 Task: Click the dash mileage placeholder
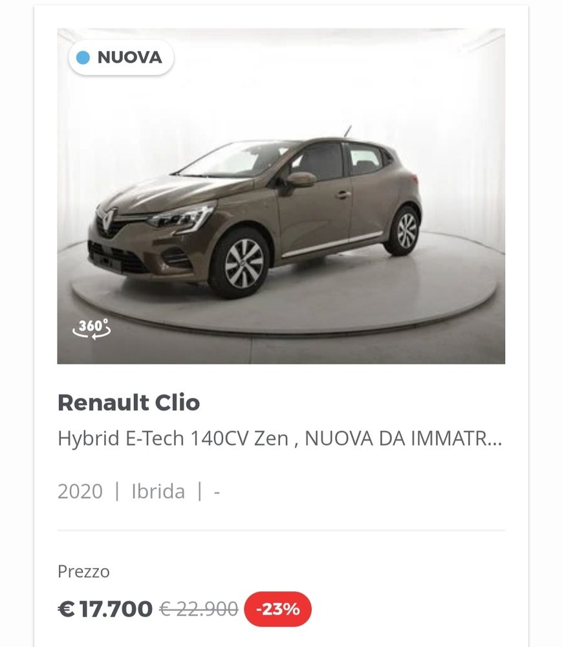pos(217,492)
